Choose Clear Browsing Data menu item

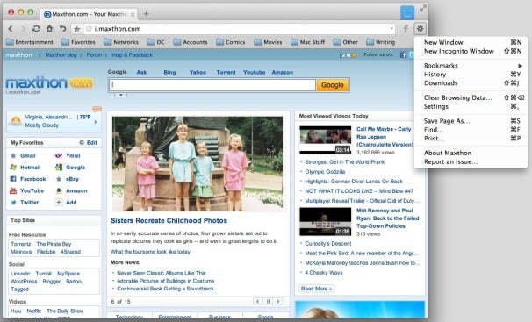[x=471, y=98]
